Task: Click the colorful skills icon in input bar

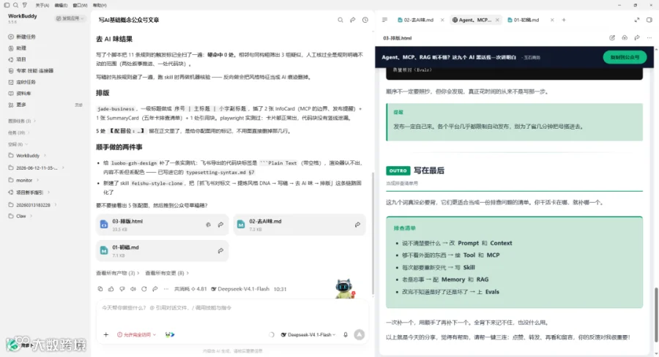Action: tap(170, 335)
